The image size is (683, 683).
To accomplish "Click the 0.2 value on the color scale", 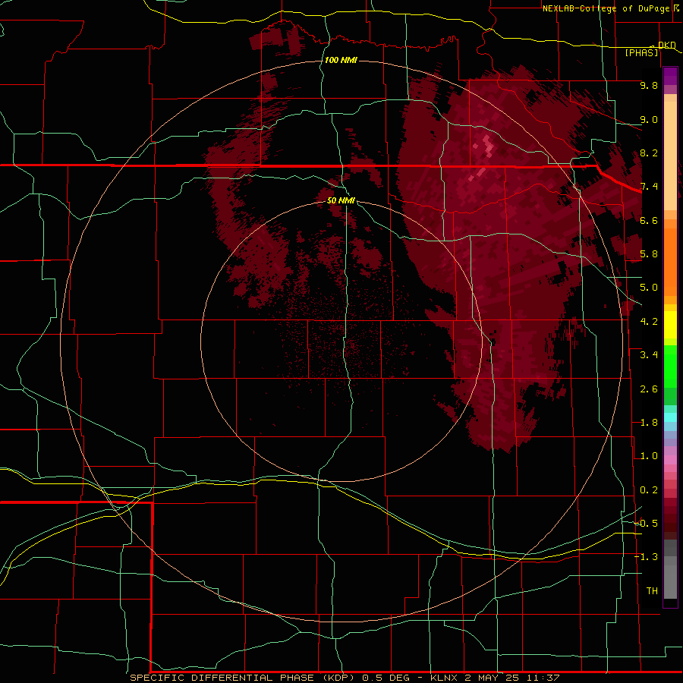I will (x=649, y=490).
